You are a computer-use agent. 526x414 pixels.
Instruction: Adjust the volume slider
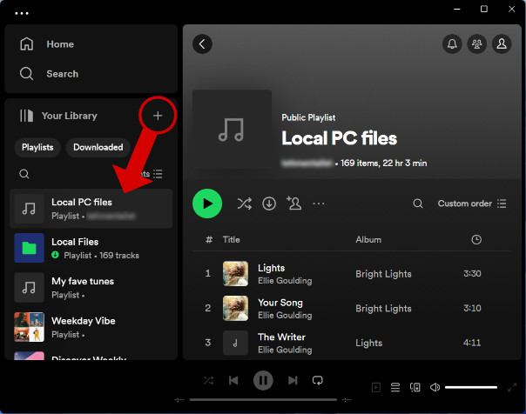[x=471, y=388]
